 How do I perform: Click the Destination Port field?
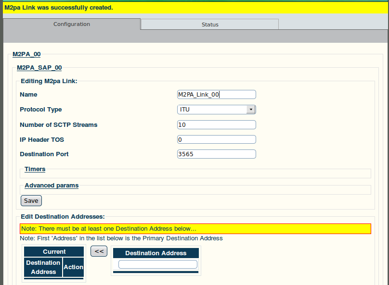pos(216,154)
